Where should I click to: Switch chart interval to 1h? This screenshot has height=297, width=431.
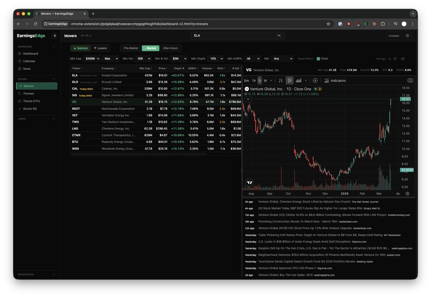tap(254, 80)
